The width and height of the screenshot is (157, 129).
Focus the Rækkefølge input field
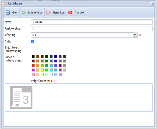click(x=91, y=28)
